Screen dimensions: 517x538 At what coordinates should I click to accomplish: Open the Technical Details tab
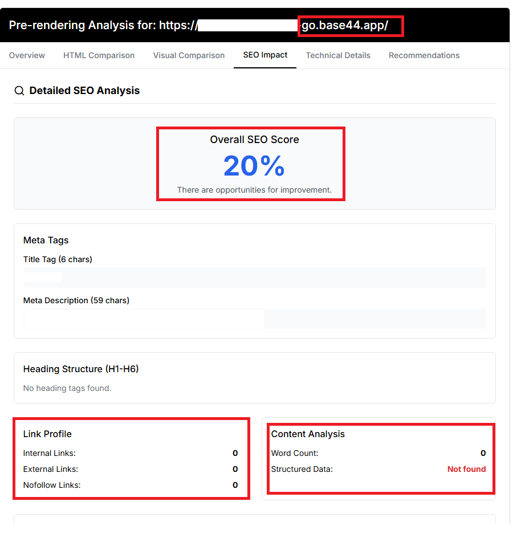(338, 55)
